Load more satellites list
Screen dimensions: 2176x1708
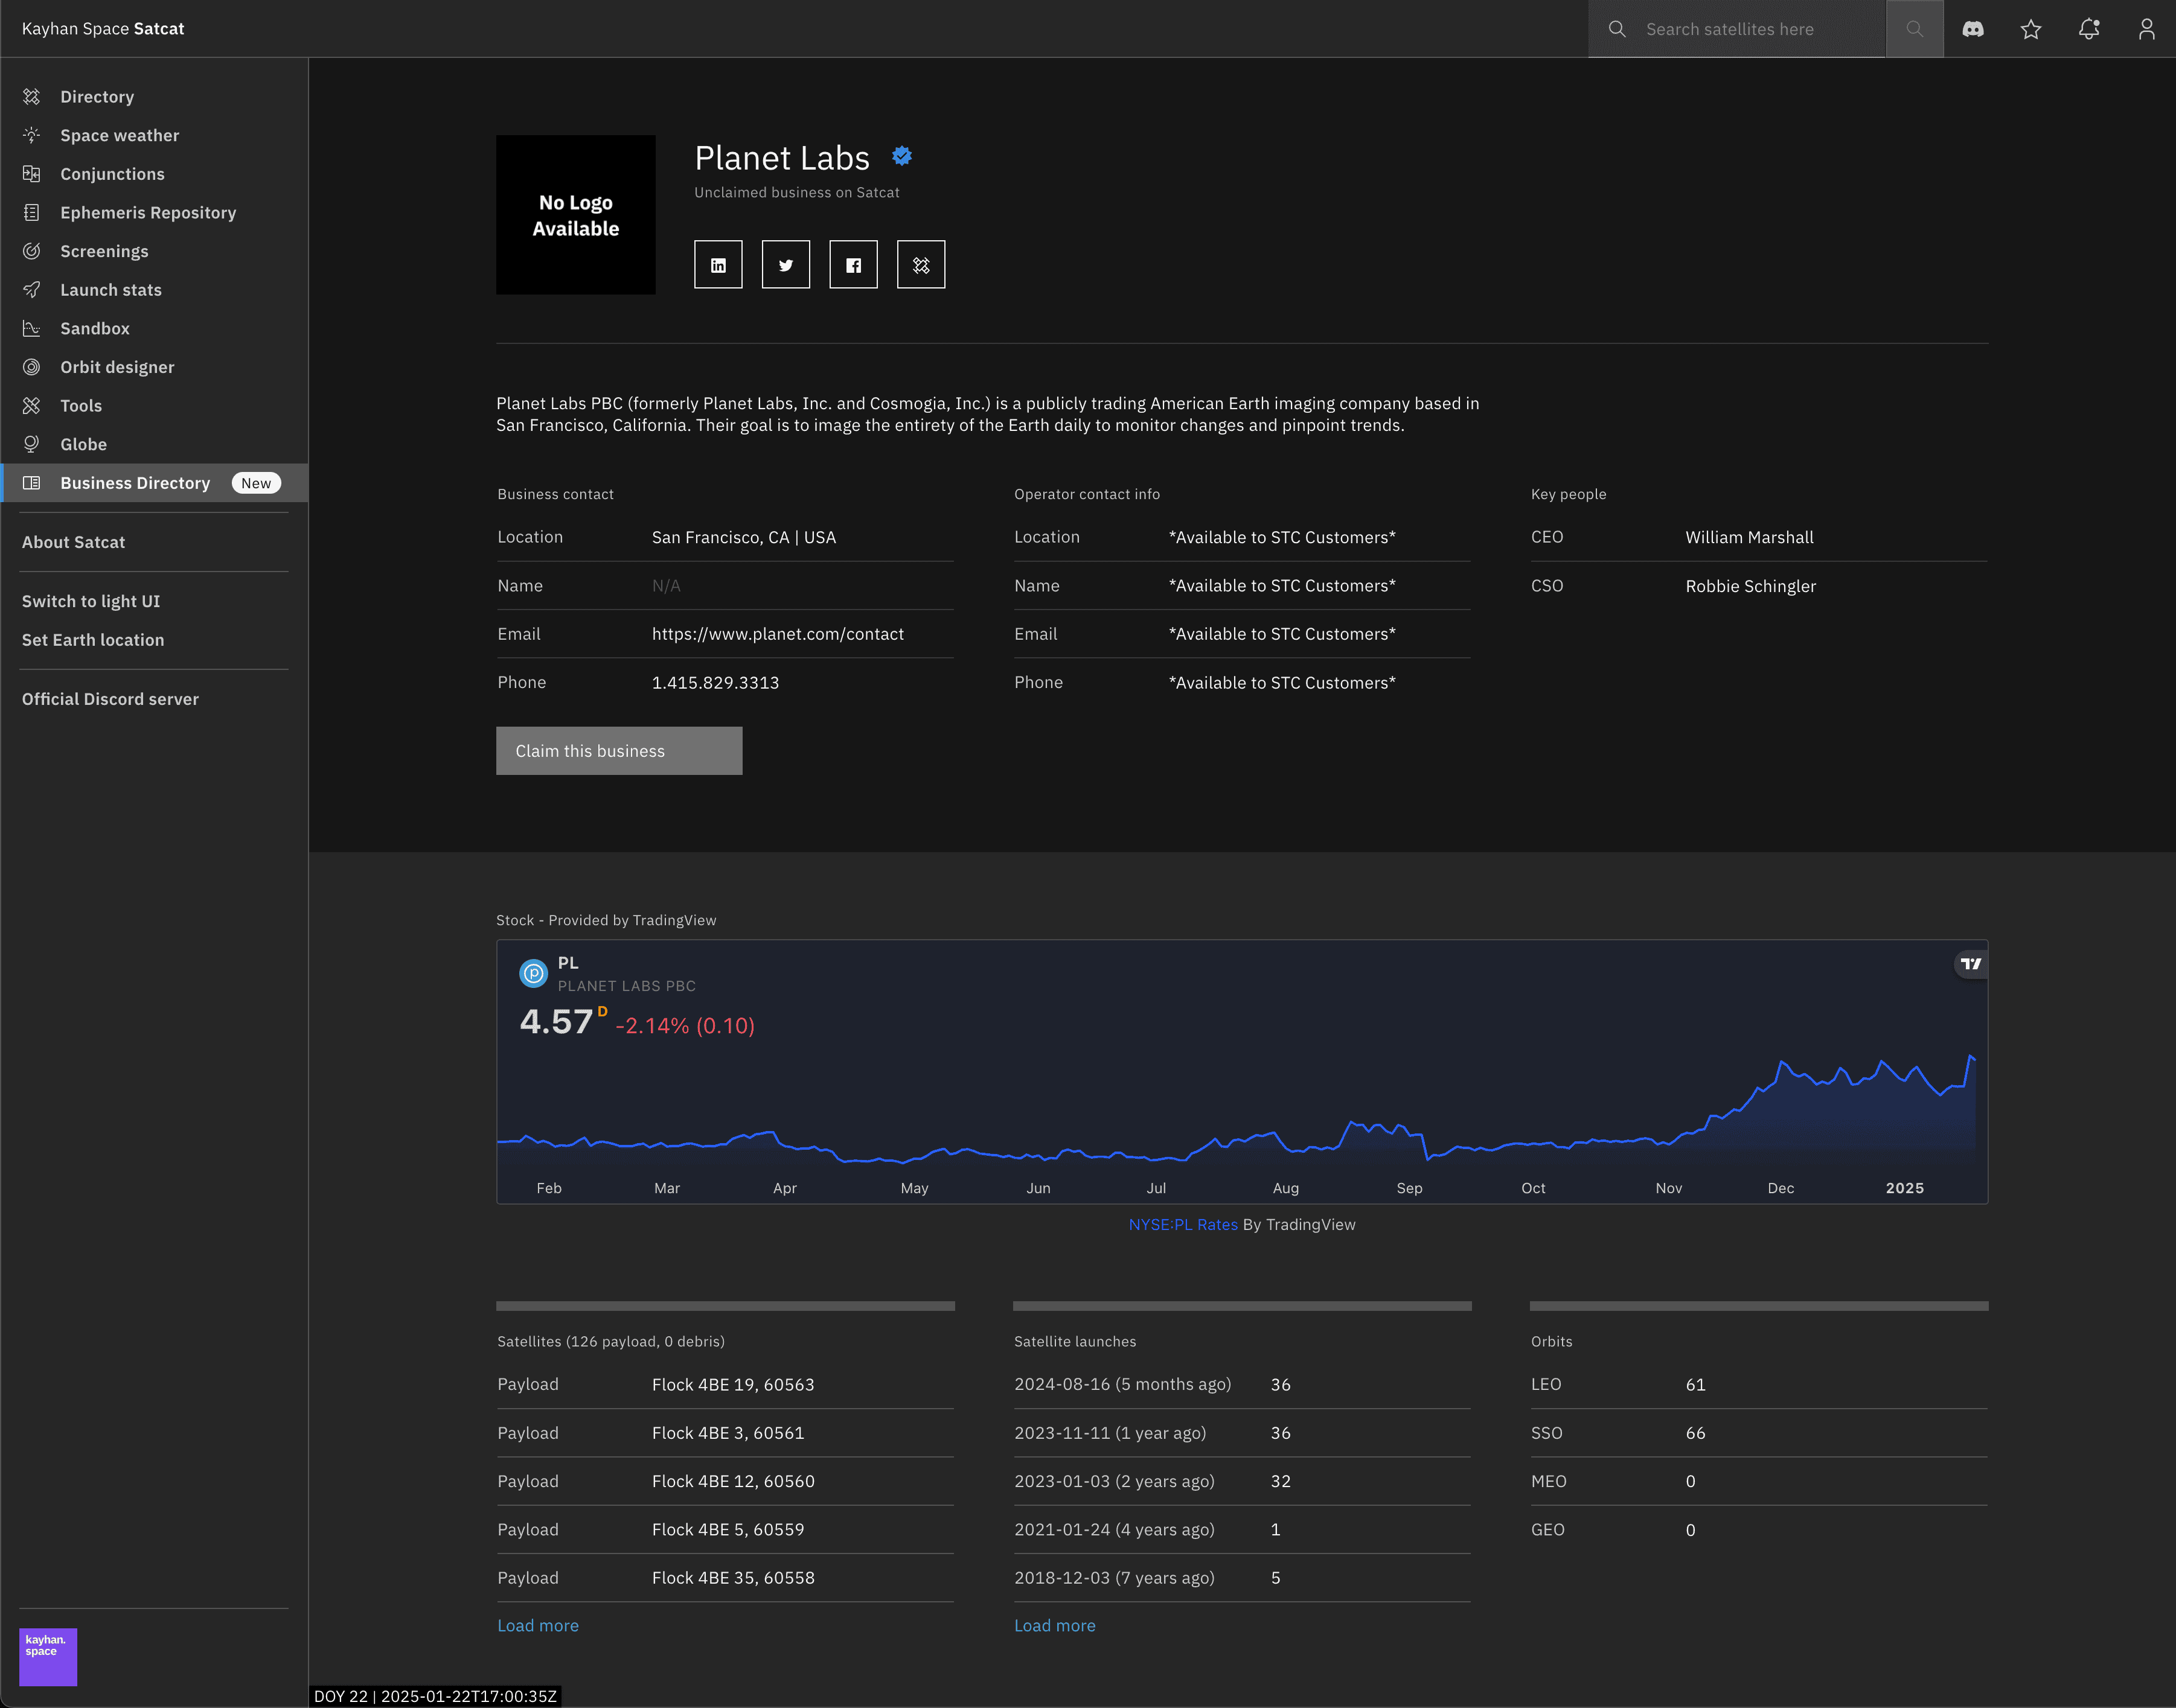point(538,1626)
